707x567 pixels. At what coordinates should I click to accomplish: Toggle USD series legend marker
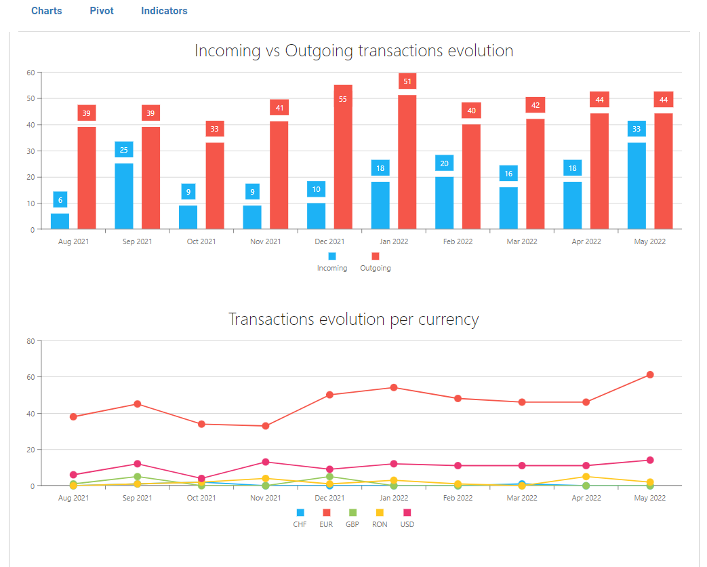(407, 513)
